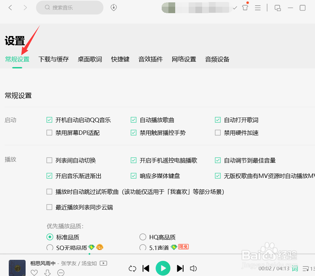Toggle 无版权歌曲有MV资源时自动播放MV
Viewport: 315px width, 276px height.
218,176
